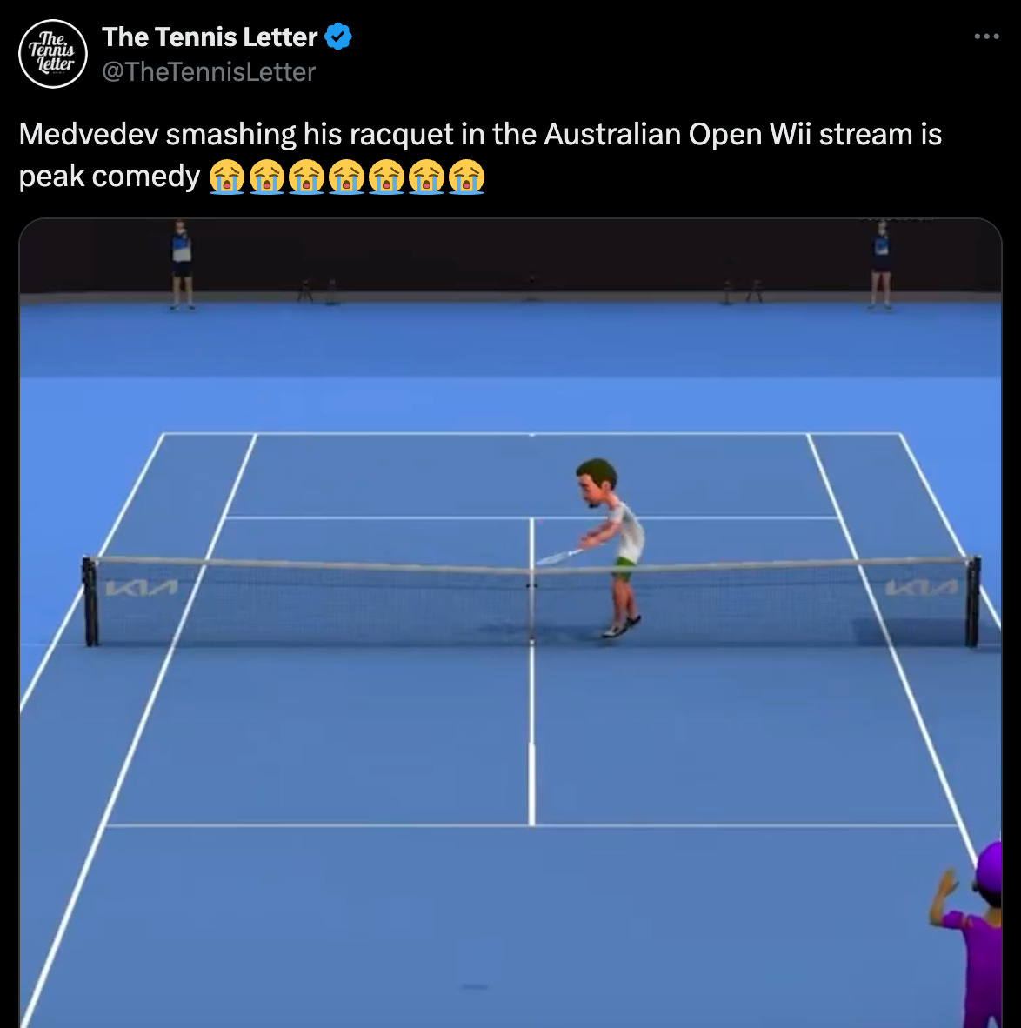The height and width of the screenshot is (1028, 1021).
Task: Click the racquet held by the player
Action: coord(558,557)
